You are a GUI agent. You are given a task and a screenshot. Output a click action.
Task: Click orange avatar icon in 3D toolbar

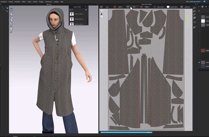click(x=11, y=29)
